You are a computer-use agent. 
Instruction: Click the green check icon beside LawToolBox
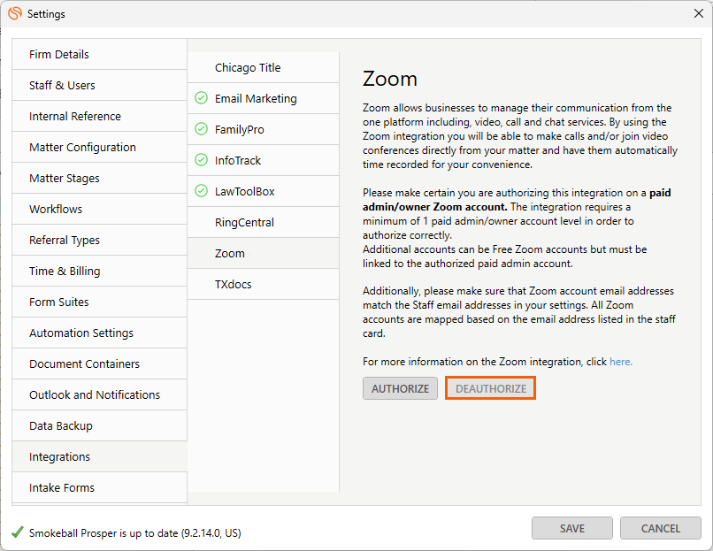201,191
